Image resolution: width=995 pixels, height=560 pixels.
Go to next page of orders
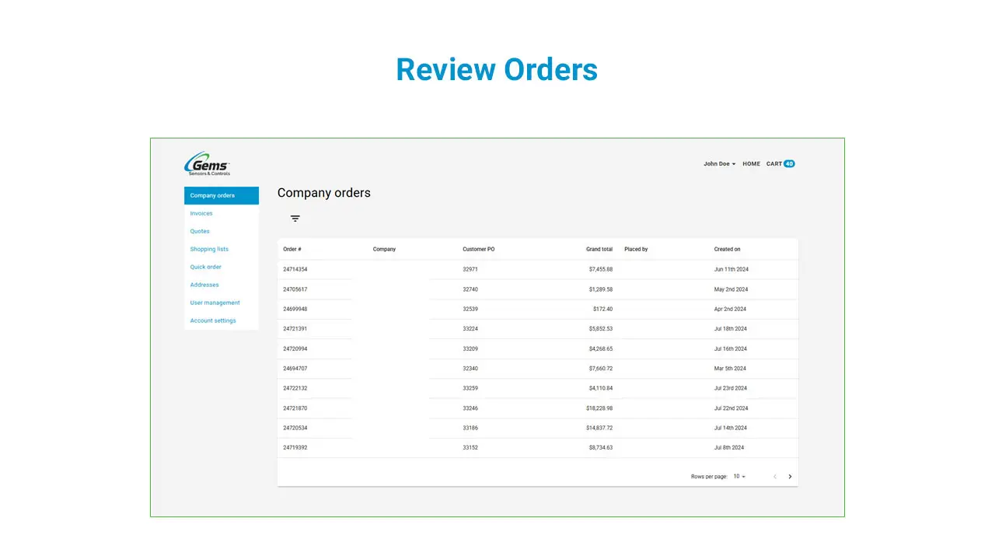pyautogui.click(x=790, y=477)
